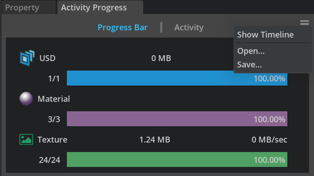
Task: Click the 1.24 MB texture size
Action: pyautogui.click(x=155, y=140)
